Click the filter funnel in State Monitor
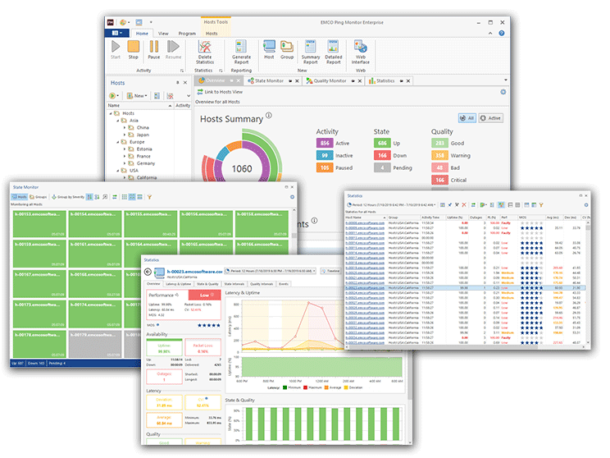 (149, 197)
